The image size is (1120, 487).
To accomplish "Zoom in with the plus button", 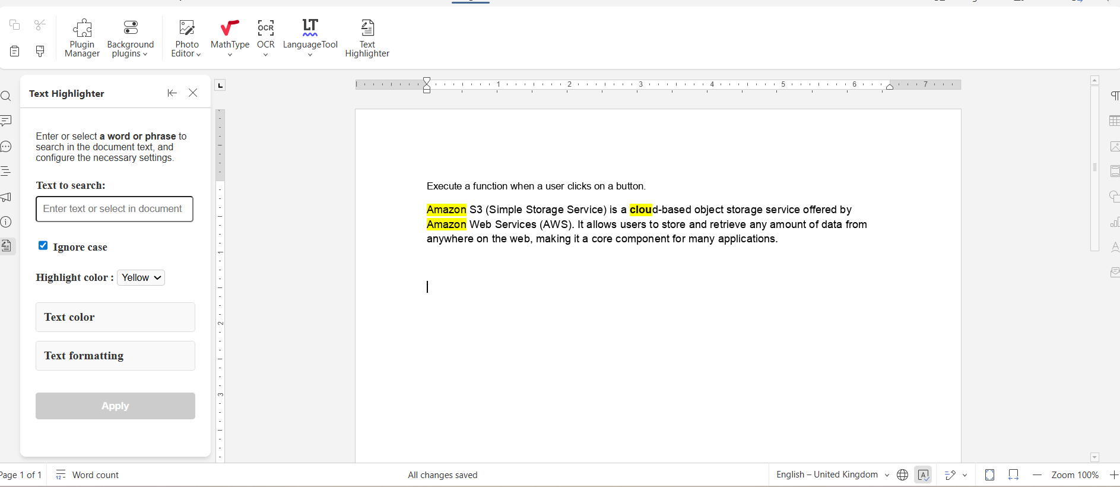I will click(1114, 475).
